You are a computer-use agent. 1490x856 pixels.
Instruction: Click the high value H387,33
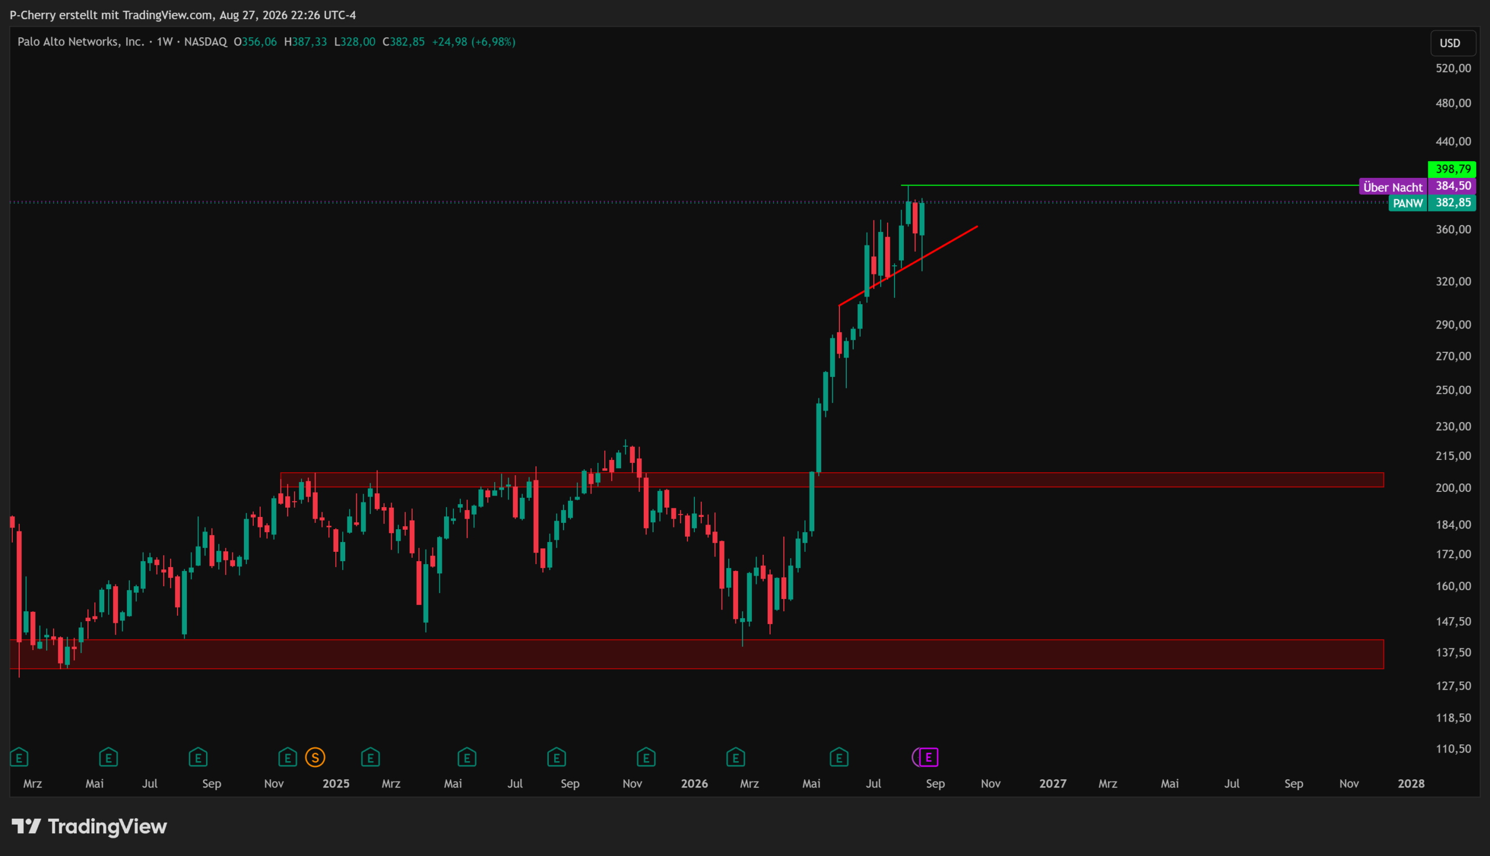pyautogui.click(x=306, y=42)
